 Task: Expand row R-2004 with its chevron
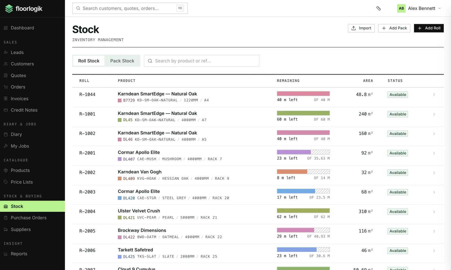click(434, 212)
